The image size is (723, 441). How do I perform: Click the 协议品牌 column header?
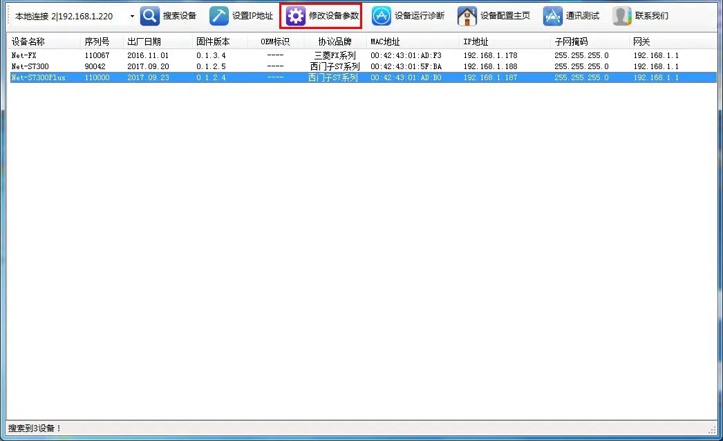(x=335, y=41)
